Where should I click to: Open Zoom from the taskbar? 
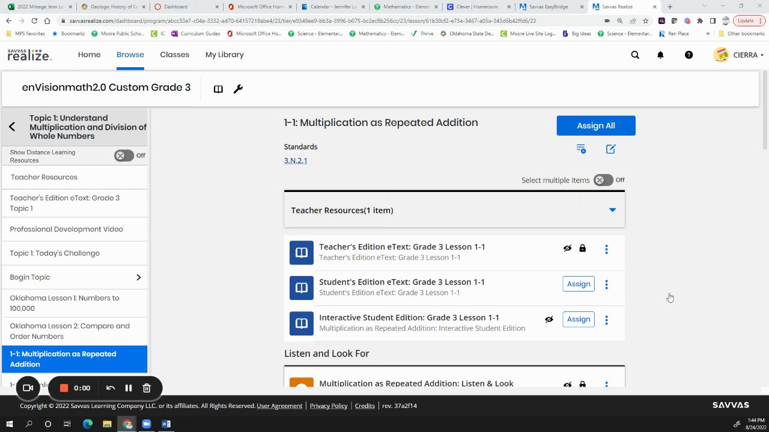pos(147,424)
